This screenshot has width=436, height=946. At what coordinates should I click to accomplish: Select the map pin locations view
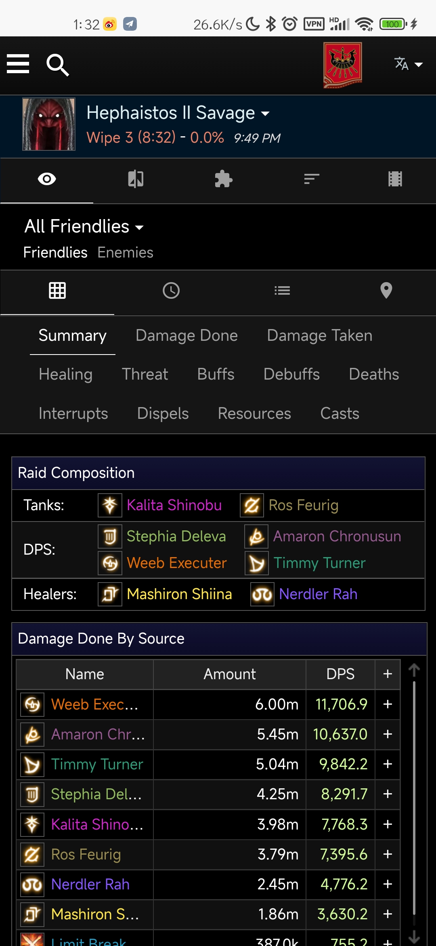[386, 291]
